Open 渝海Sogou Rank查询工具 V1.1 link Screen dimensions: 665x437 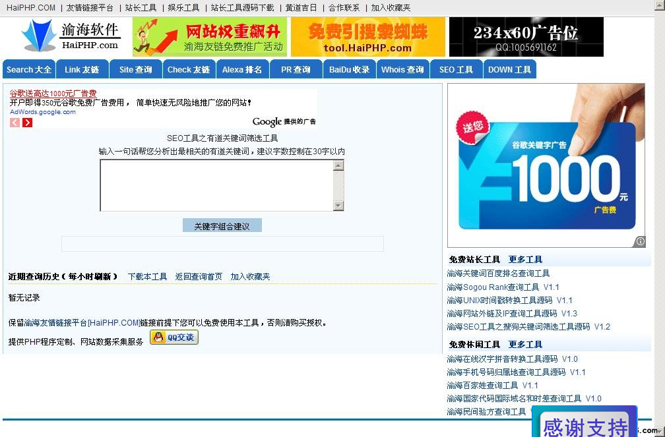pyautogui.click(x=503, y=287)
